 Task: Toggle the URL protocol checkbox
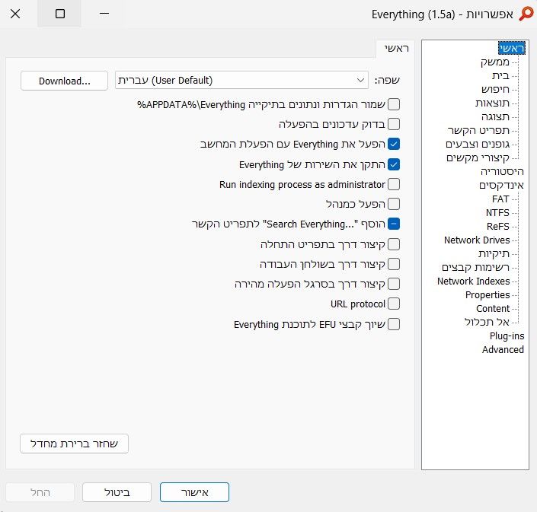pyautogui.click(x=394, y=304)
